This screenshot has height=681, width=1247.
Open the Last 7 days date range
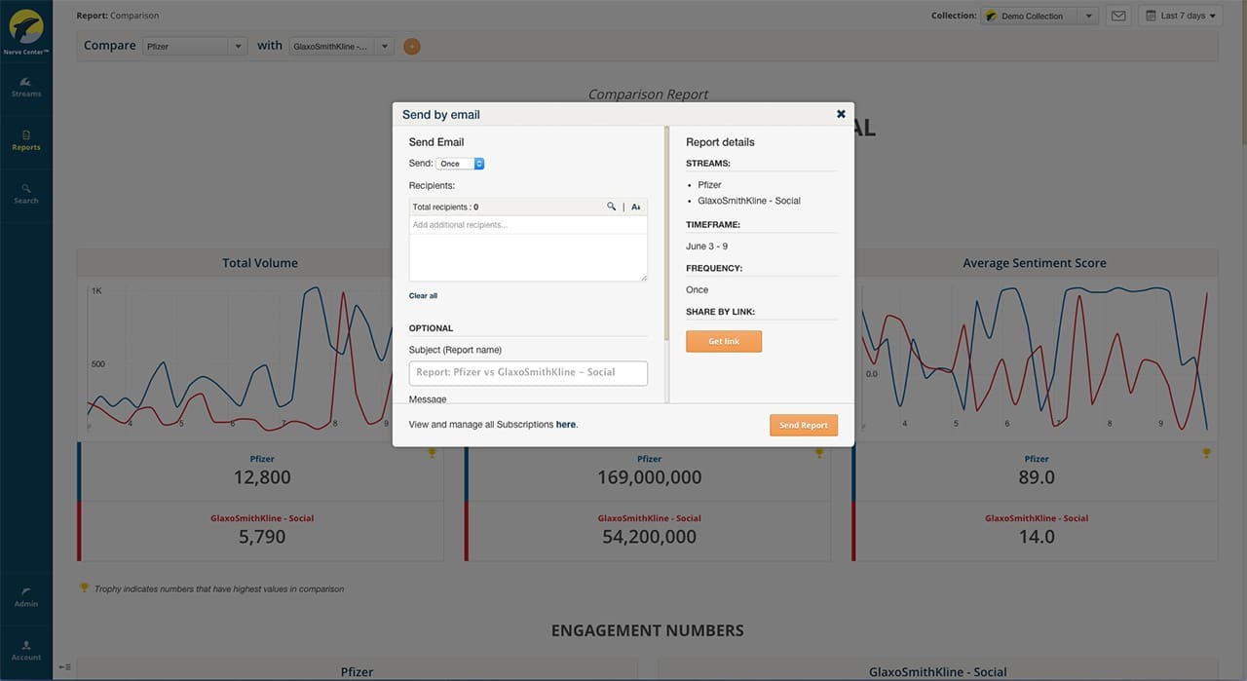[x=1179, y=16]
